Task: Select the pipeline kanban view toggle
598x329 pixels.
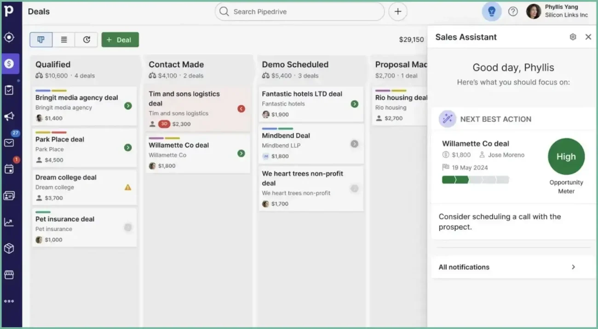Action: pos(41,40)
